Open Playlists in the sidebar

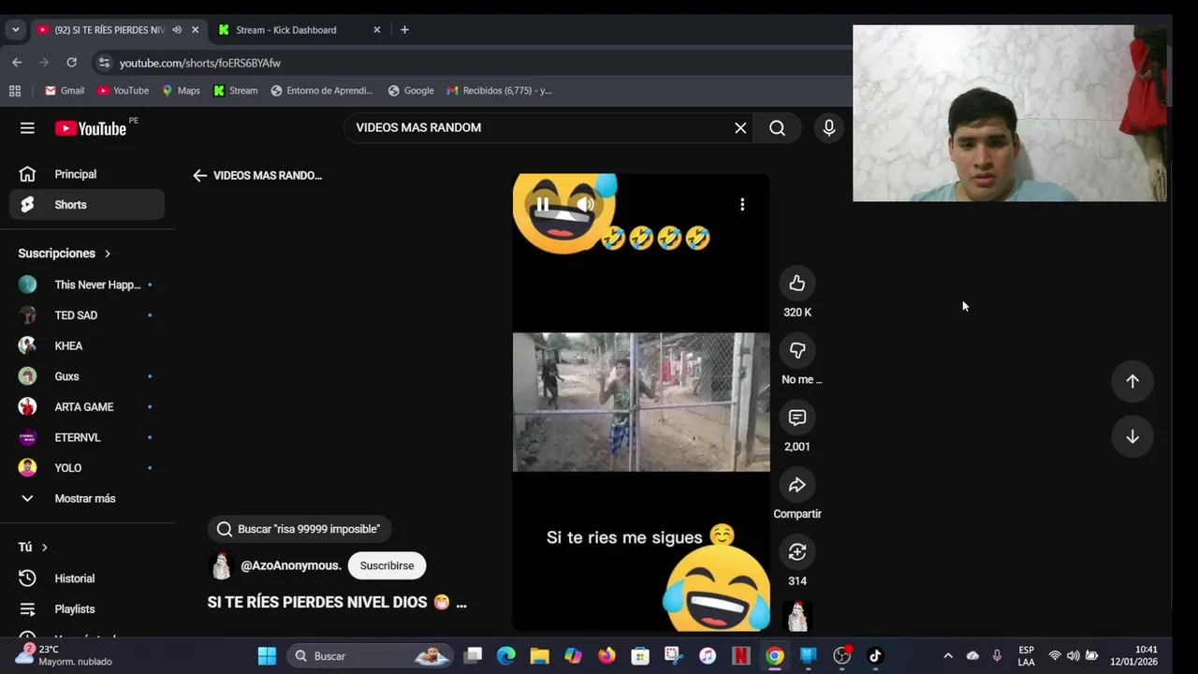click(87, 609)
